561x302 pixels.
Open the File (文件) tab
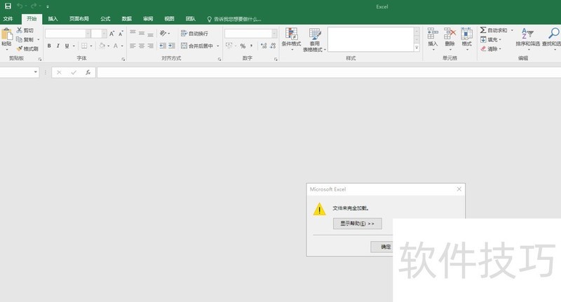pos(8,19)
